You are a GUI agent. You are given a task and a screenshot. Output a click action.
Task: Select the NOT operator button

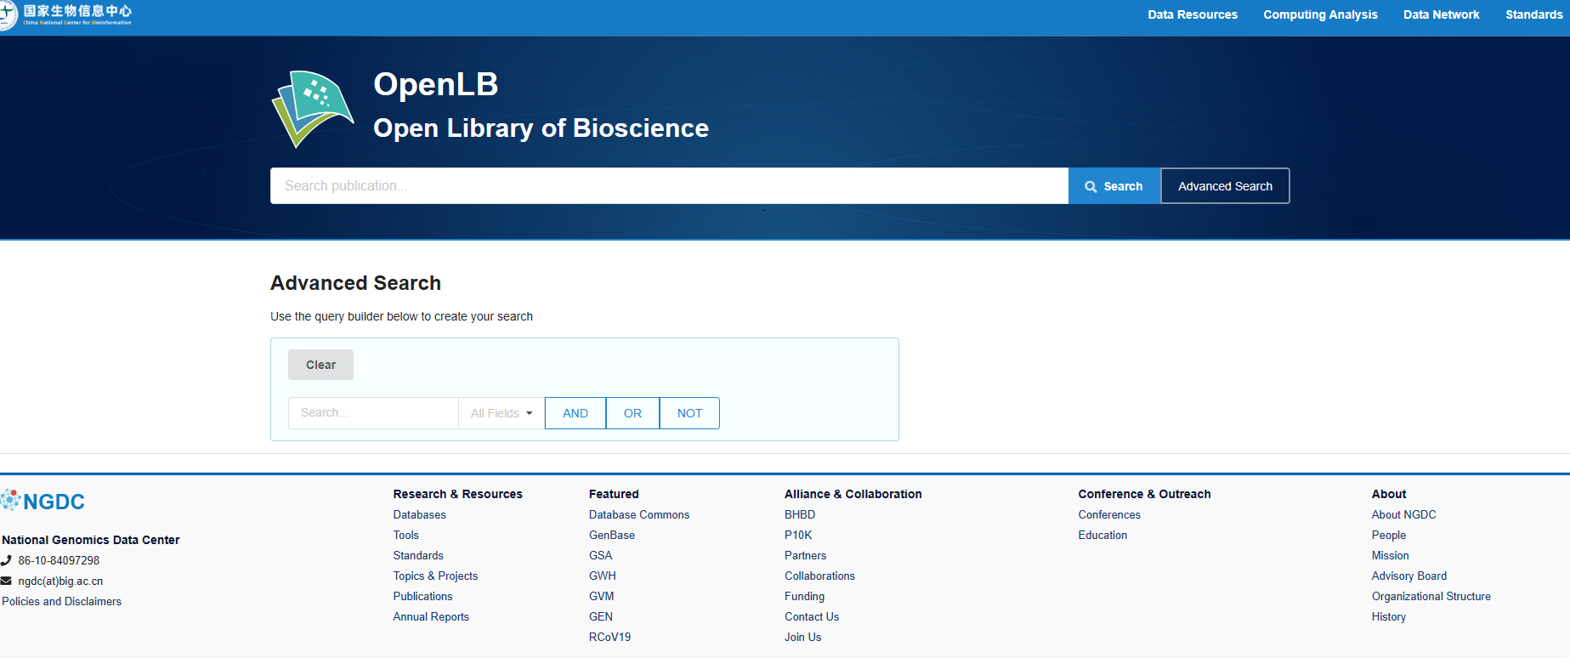(689, 413)
